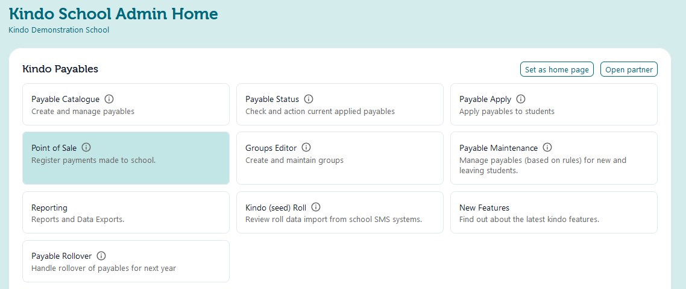Click Kindo Payables section heading
The image size is (686, 289).
60,69
